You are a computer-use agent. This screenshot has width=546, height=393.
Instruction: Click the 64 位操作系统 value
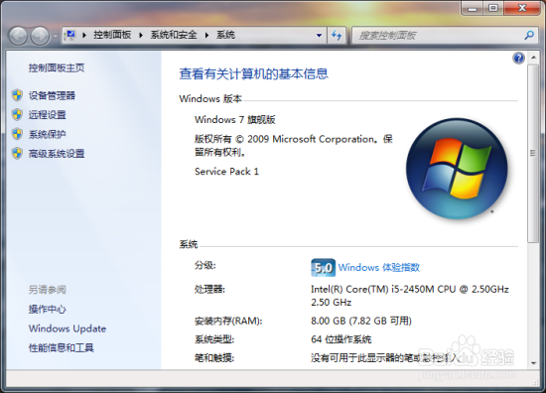coord(341,339)
